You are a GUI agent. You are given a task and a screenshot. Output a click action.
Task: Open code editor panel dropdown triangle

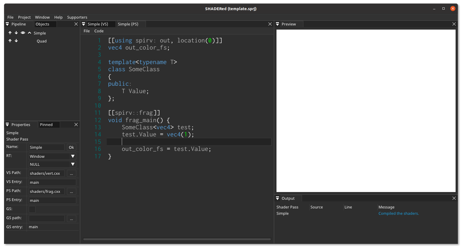tap(84, 24)
